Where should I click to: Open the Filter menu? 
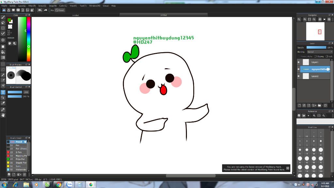click(x=32, y=6)
